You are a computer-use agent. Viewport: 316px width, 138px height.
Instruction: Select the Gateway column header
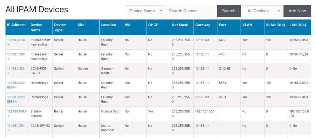point(203,25)
